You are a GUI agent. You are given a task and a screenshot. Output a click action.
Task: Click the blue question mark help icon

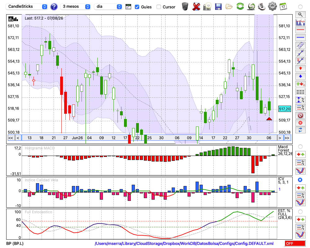tap(54, 7)
